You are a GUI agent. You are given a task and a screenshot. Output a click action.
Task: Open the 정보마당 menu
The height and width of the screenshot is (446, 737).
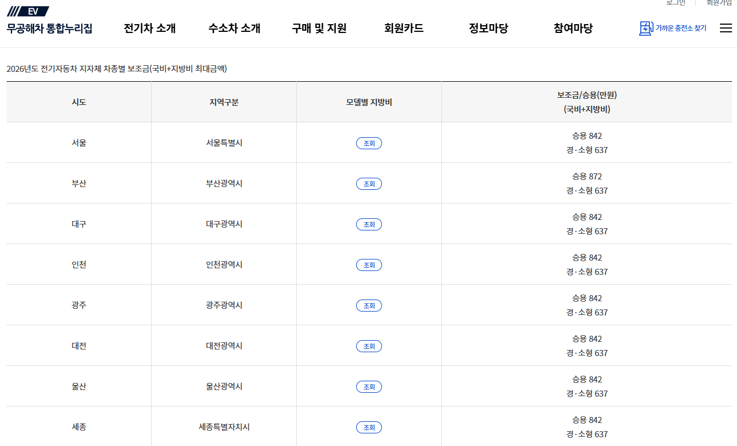pos(486,29)
